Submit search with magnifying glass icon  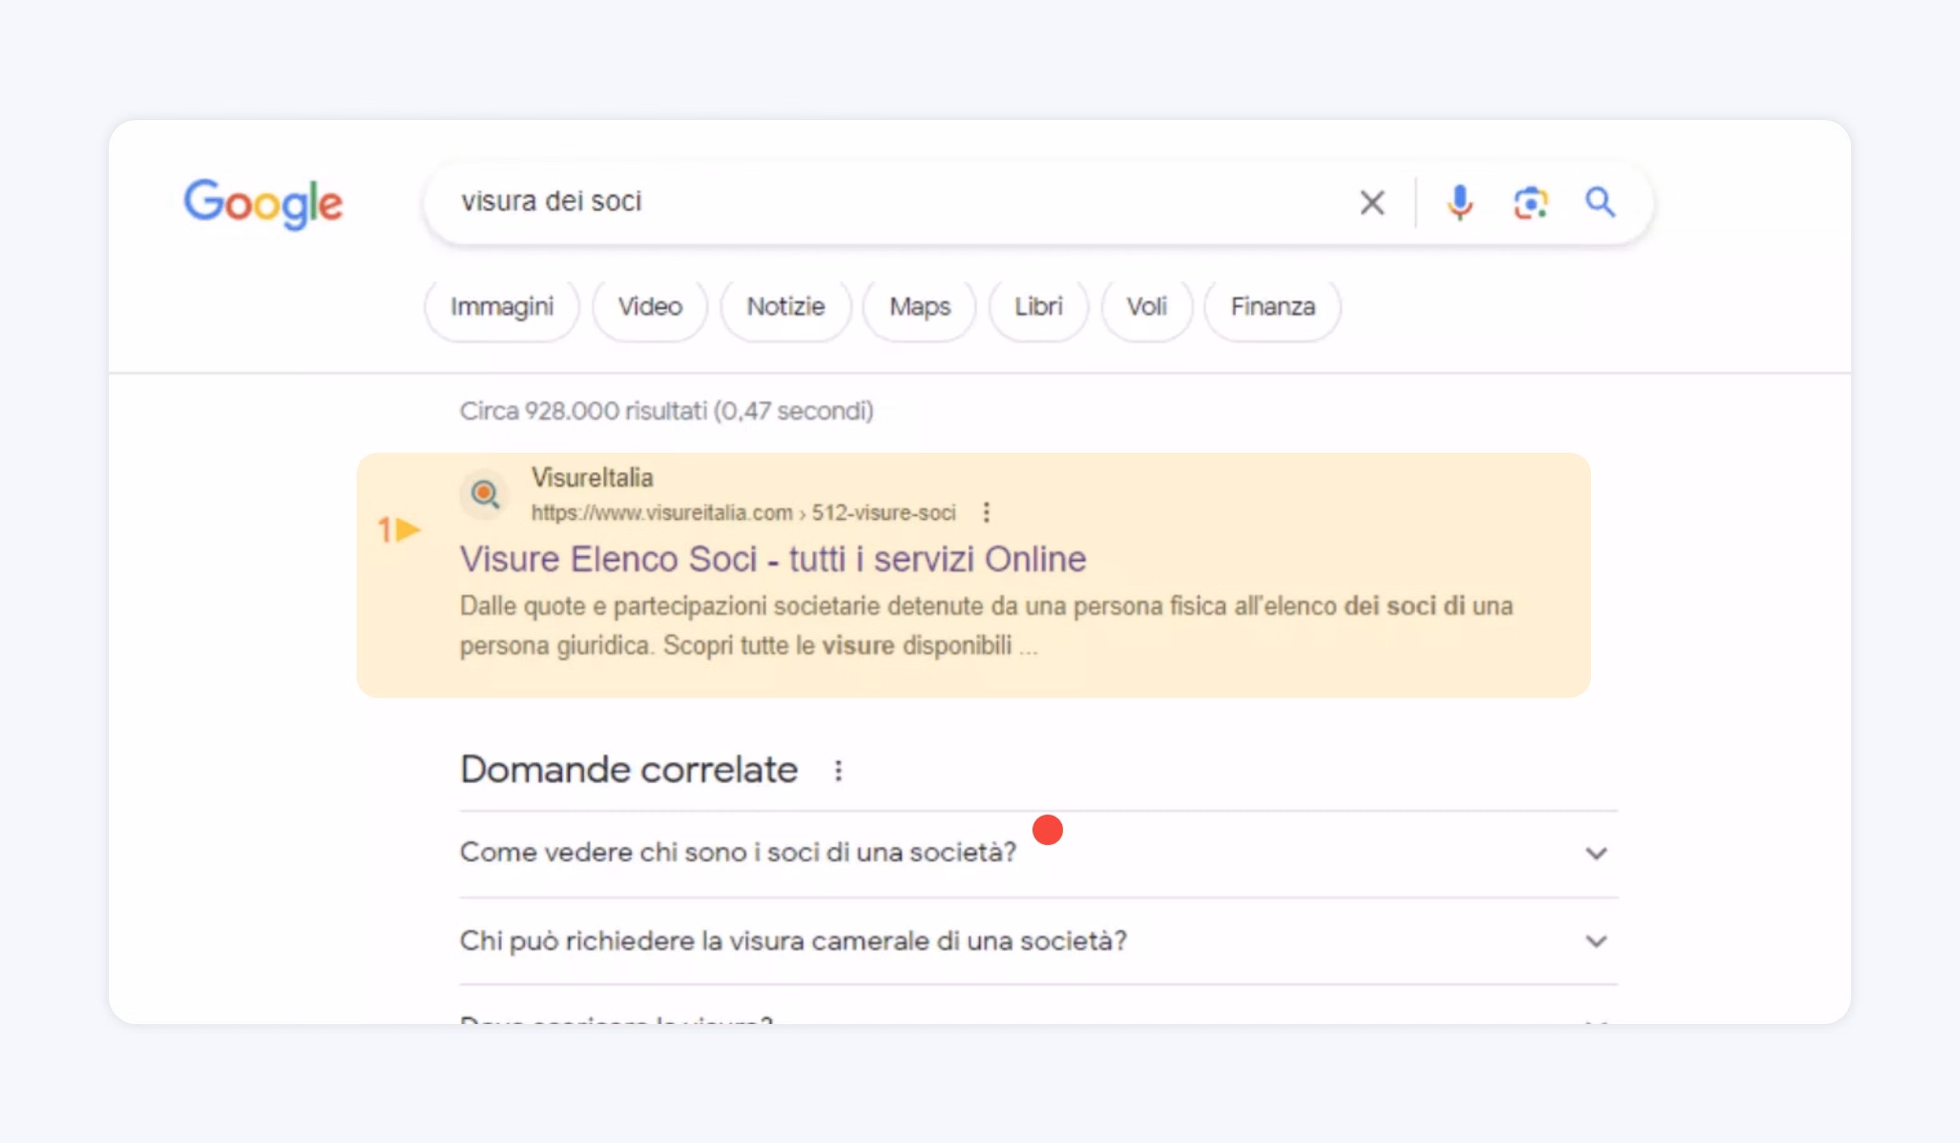point(1600,202)
